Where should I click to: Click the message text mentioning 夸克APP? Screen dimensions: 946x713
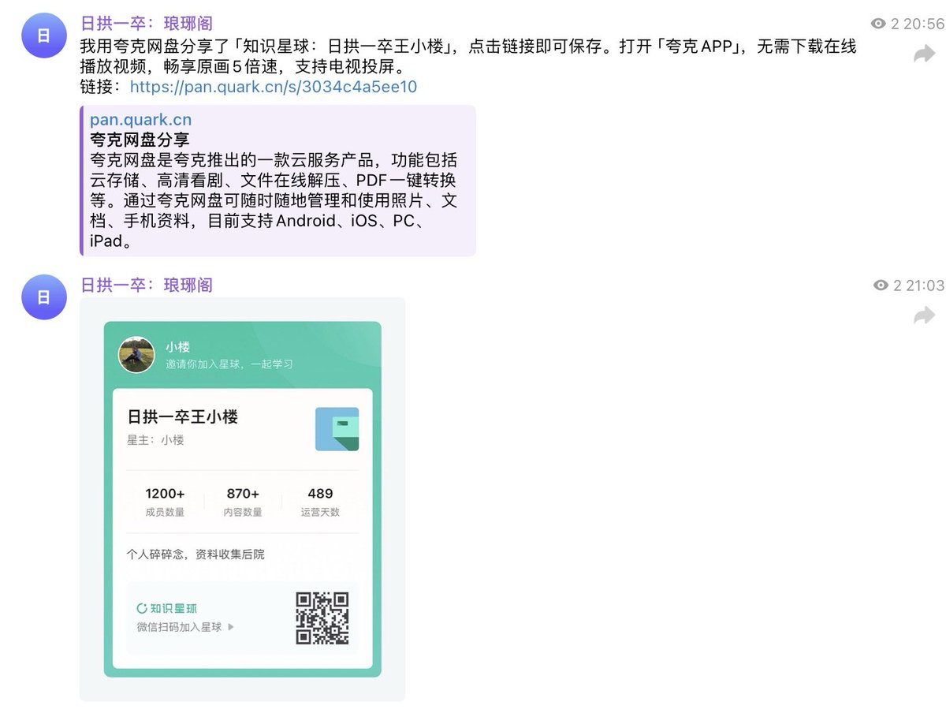pos(468,56)
